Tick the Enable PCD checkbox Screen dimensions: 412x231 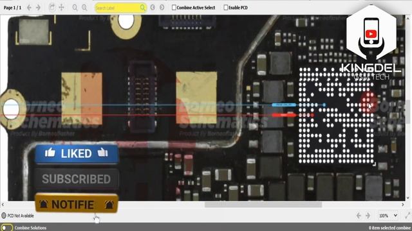coord(225,8)
